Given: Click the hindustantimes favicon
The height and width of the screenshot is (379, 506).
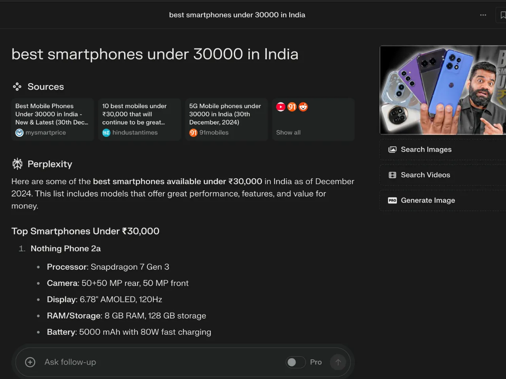Looking at the screenshot, I should coord(106,133).
